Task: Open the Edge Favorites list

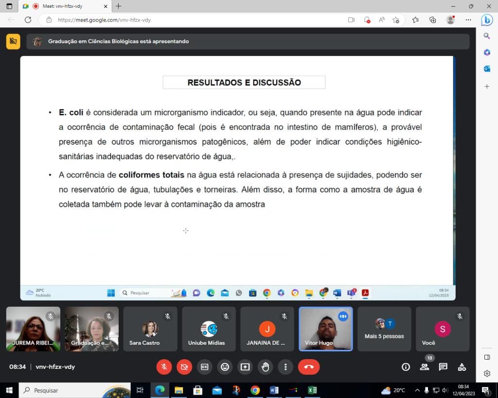Action: coord(415,19)
